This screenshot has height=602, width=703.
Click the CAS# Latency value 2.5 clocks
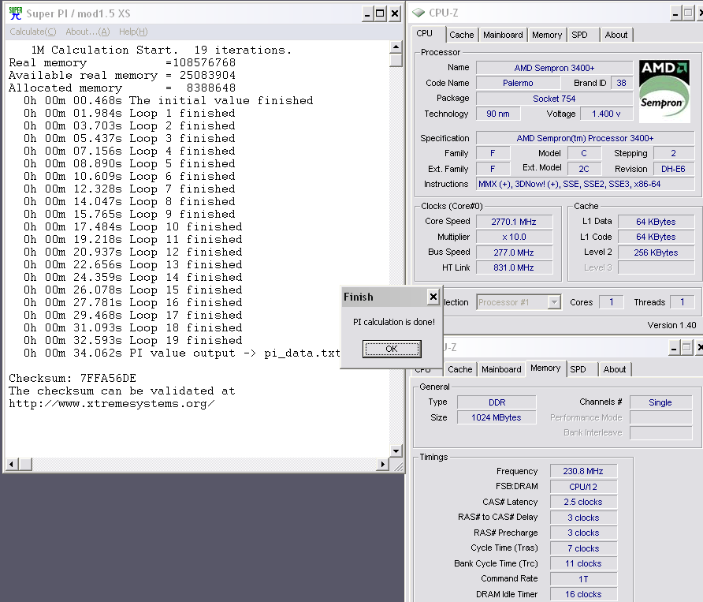pyautogui.click(x=583, y=502)
